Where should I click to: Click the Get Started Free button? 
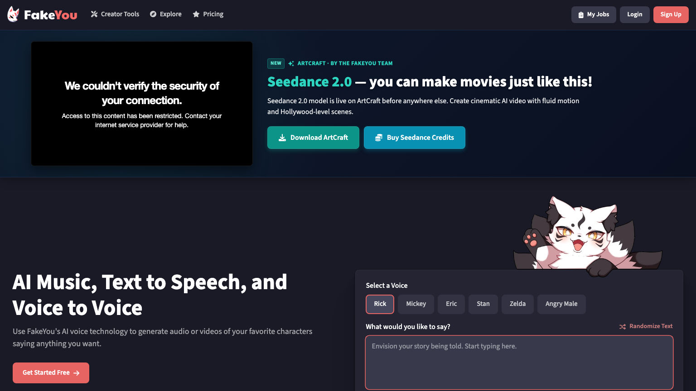(51, 373)
